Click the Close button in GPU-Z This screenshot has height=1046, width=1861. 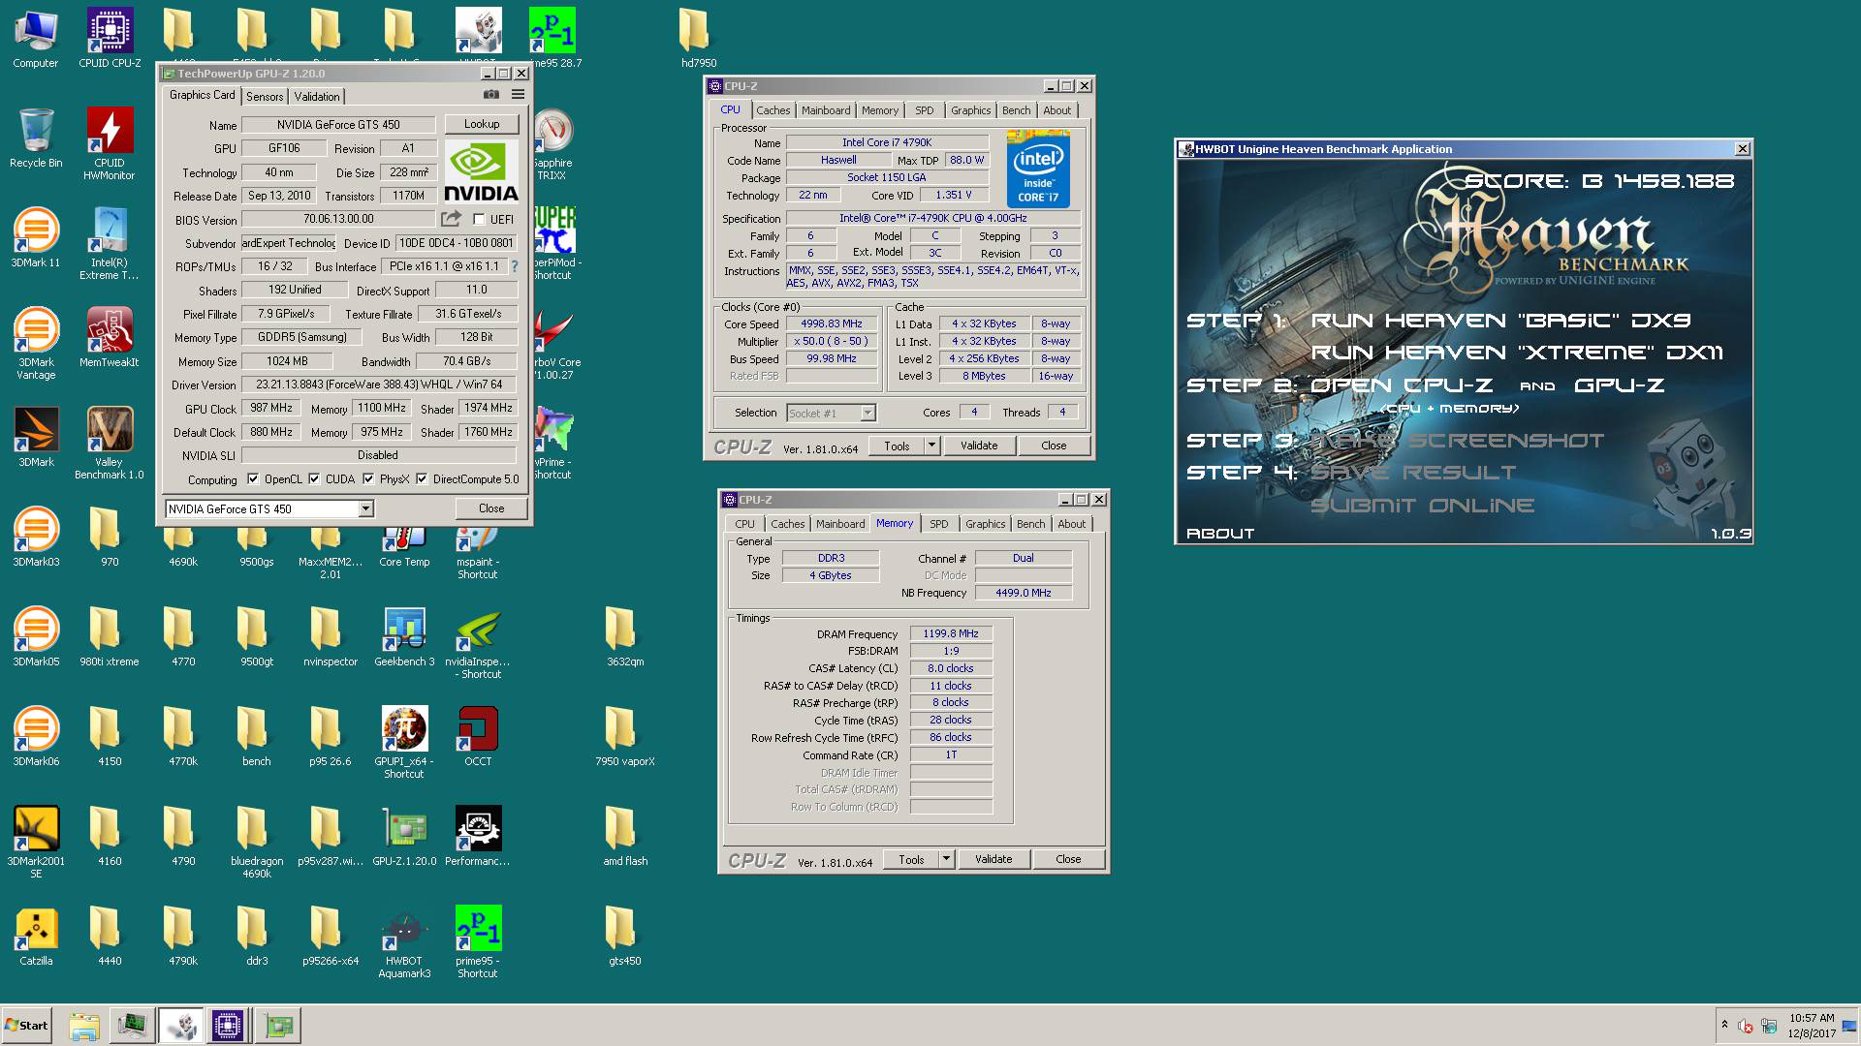(491, 508)
